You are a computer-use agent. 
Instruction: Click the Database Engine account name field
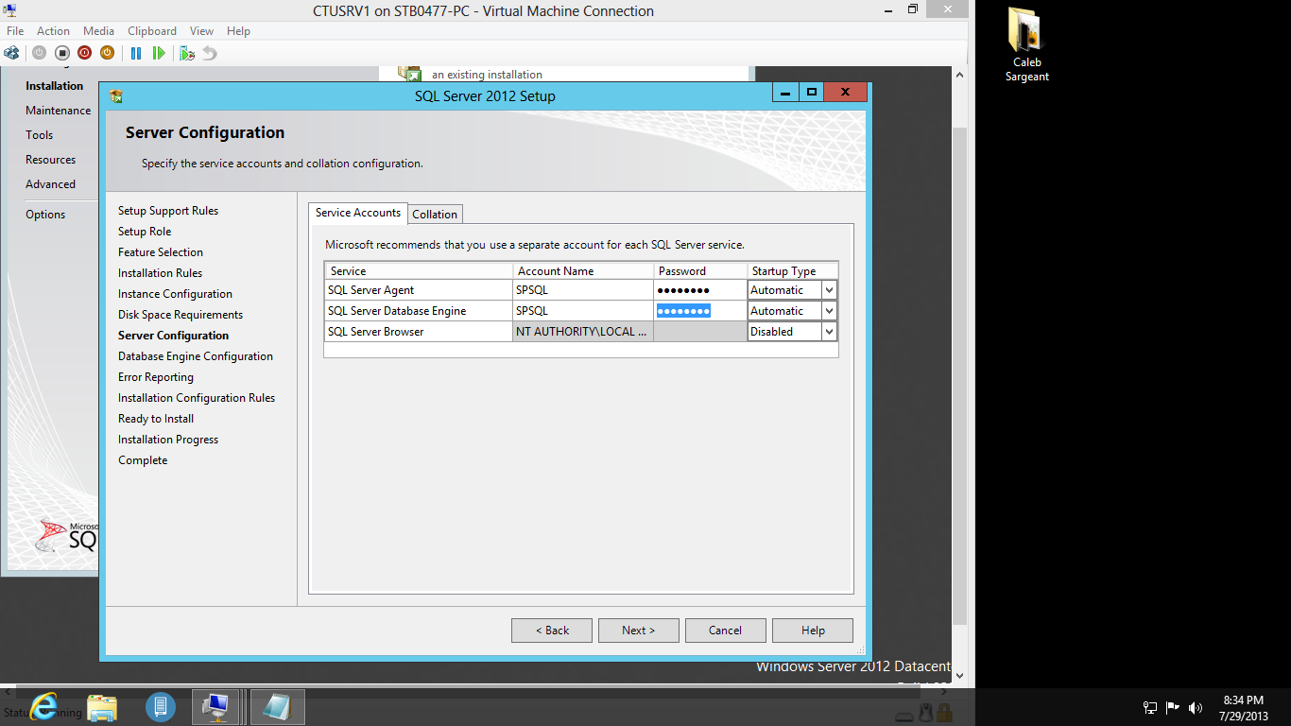(583, 311)
